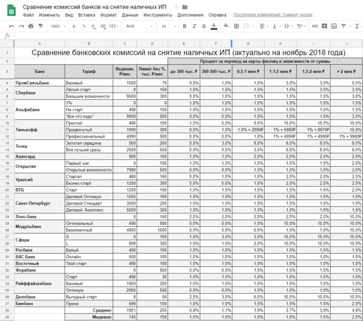Select the Медиана label cell
The height and width of the screenshot is (321, 363).
click(89, 317)
